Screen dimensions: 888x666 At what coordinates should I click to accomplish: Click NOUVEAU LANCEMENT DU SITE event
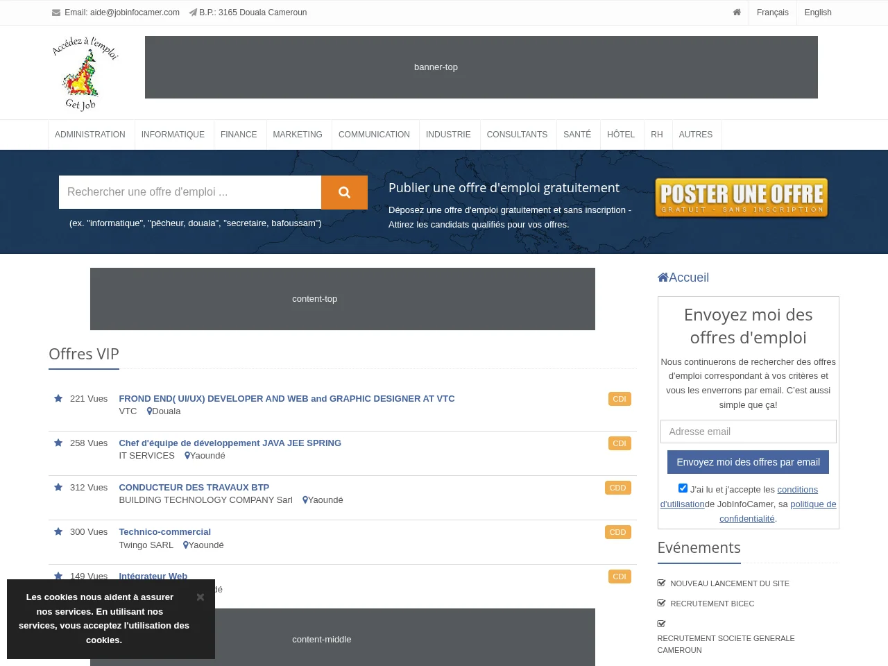click(730, 583)
